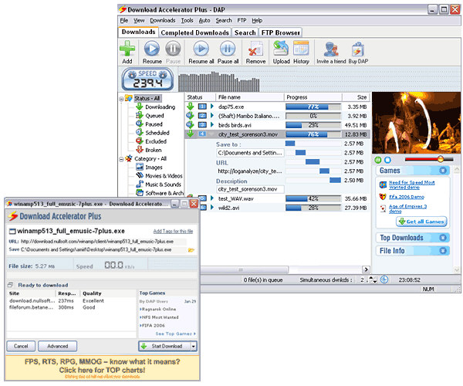
Task: Adjust the red slider under the video preview
Action: click(440, 159)
